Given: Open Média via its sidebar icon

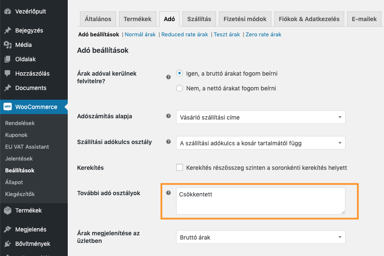Looking at the screenshot, I should click(8, 45).
